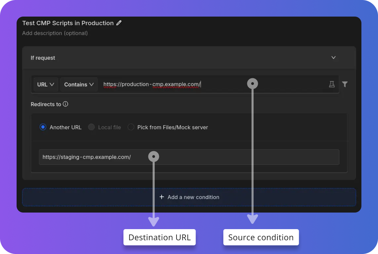378x254 pixels.
Task: Click the rule title Test CMP Scripts in Production
Action: click(x=68, y=23)
